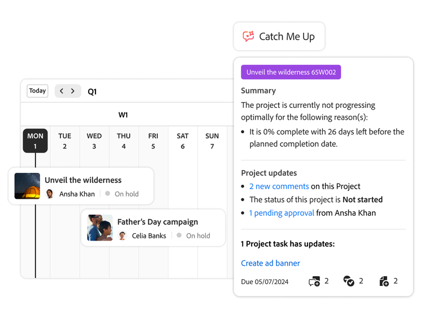The width and height of the screenshot is (424, 318).
Task: Open the Father's Day campaign thumbnail
Action: [x=99, y=228]
